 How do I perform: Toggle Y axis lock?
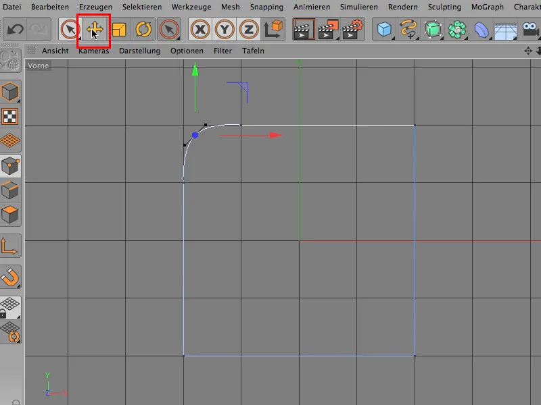225,30
